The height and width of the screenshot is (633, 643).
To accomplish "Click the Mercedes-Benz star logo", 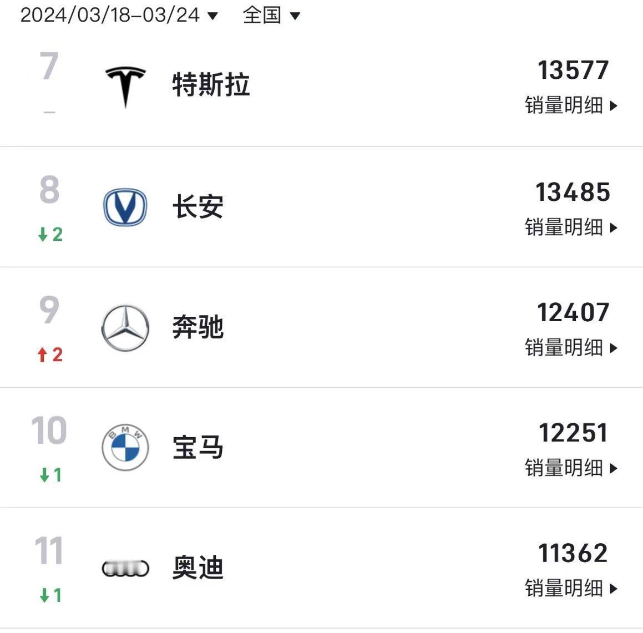I will [x=125, y=327].
